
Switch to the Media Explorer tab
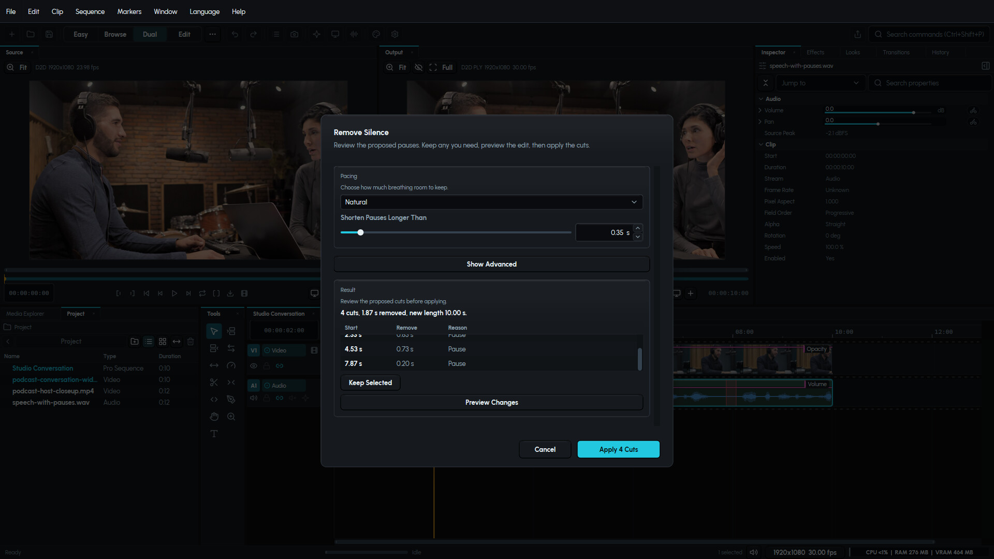click(x=25, y=314)
